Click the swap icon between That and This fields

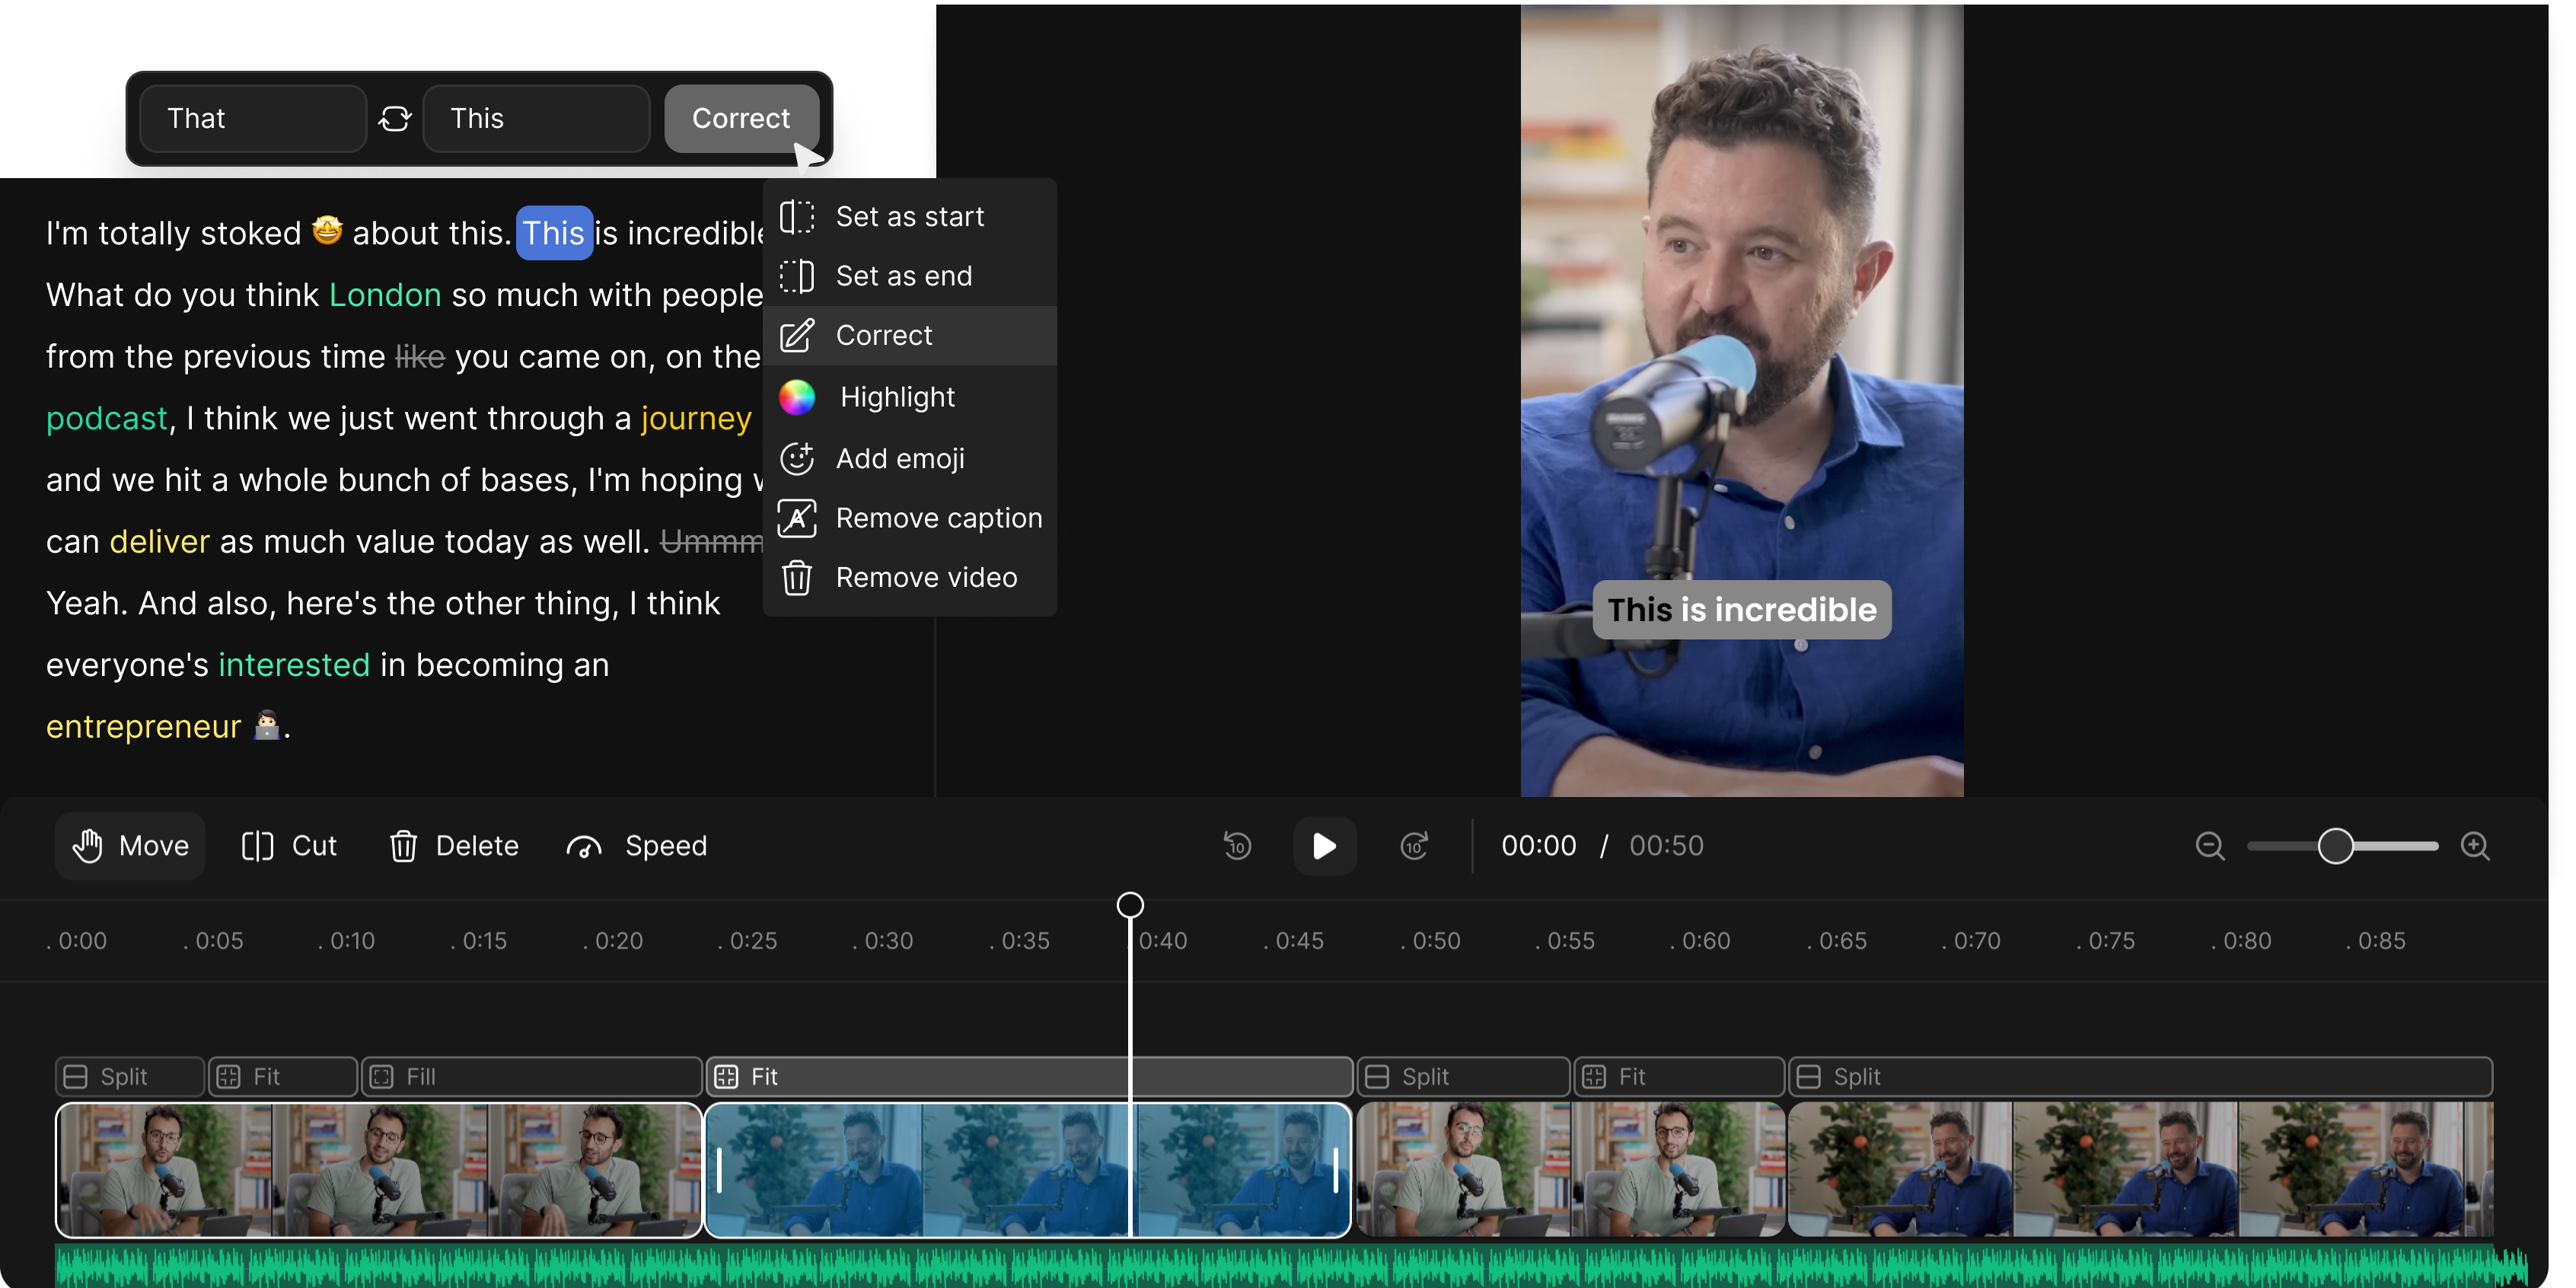396,118
